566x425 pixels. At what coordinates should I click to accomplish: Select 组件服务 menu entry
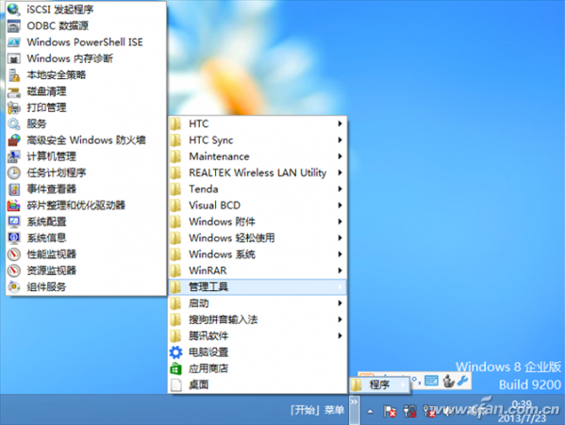coord(86,286)
